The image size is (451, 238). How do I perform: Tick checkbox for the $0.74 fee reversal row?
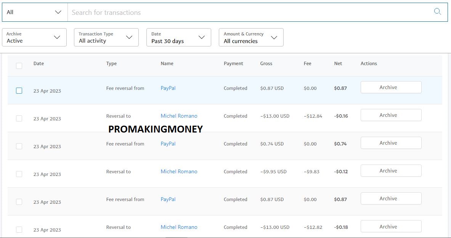(19, 146)
